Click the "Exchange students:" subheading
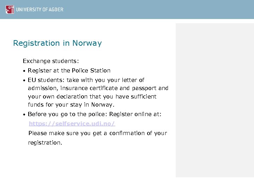 pos(51,61)
